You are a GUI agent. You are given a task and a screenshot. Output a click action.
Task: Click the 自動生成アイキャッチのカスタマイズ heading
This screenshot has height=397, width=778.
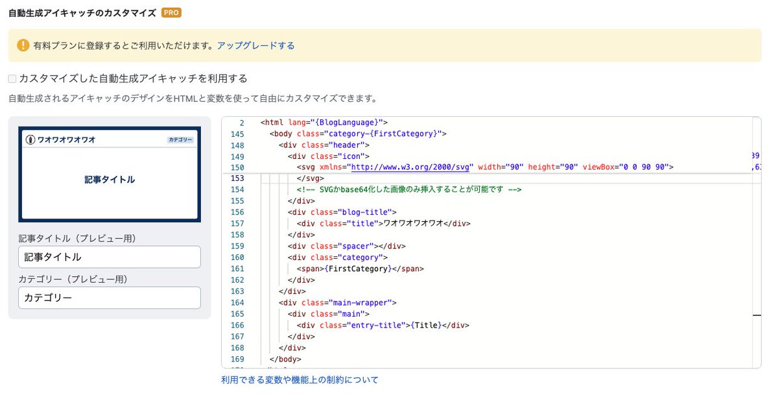[x=82, y=12]
